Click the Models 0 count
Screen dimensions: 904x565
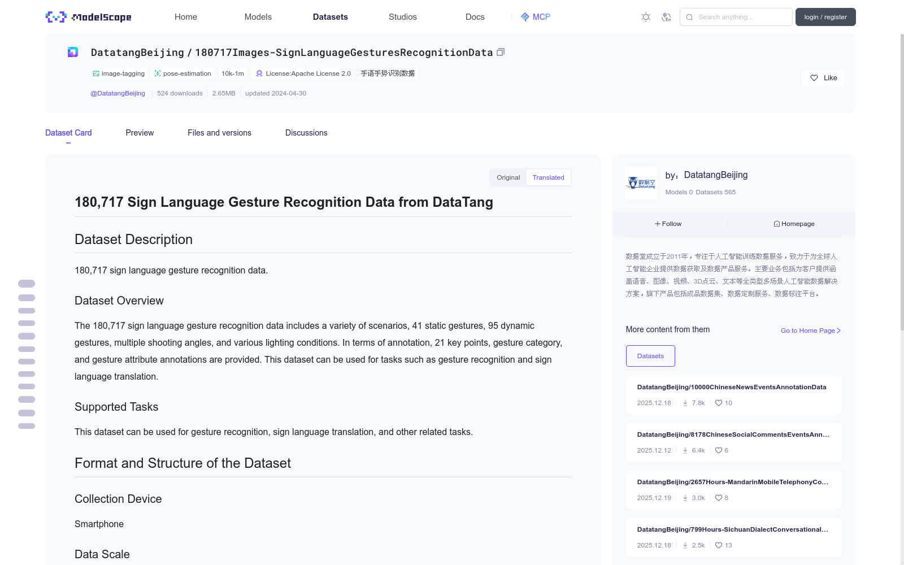tap(679, 192)
